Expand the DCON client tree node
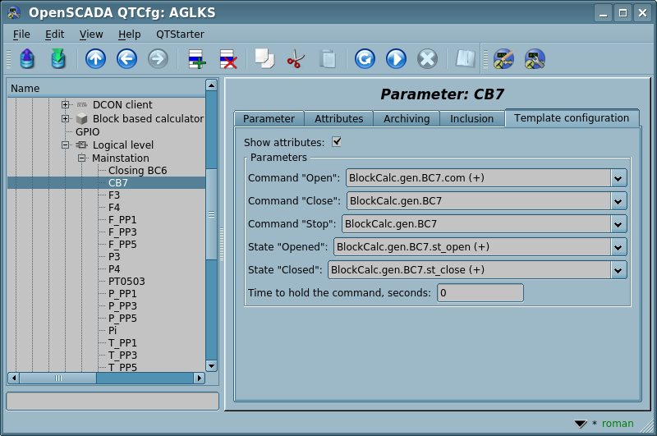Screen dimensions: 657x436 tap(66, 105)
